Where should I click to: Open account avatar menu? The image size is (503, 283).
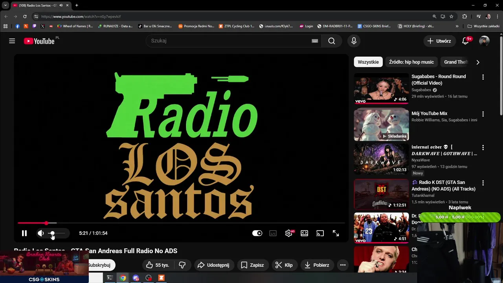click(x=484, y=41)
